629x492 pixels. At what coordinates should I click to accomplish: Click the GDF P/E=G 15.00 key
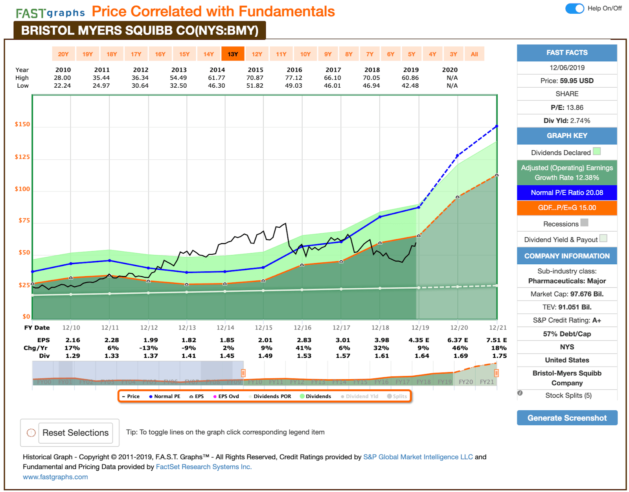[x=567, y=208]
